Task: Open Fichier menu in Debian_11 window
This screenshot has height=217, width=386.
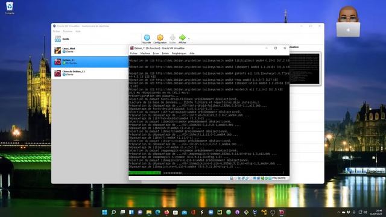Action: (x=134, y=54)
